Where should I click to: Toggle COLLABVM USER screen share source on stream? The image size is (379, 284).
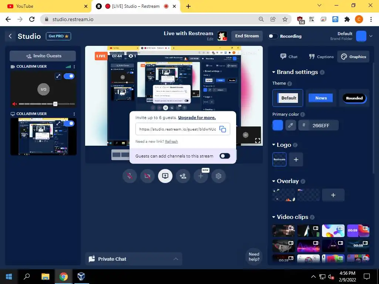(69, 124)
